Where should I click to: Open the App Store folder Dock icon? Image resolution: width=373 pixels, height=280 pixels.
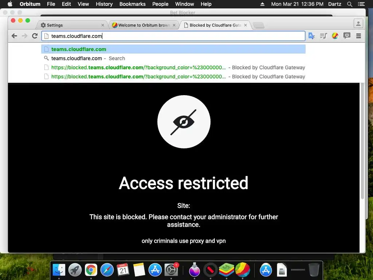266,270
